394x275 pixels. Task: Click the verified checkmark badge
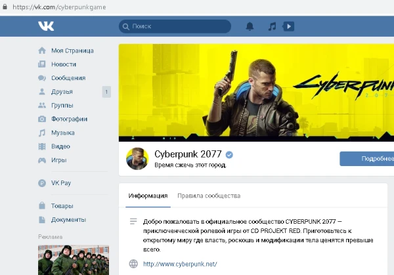tap(229, 155)
